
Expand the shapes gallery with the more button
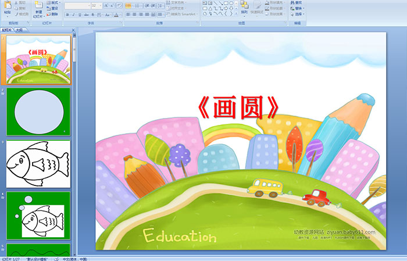click(x=236, y=13)
